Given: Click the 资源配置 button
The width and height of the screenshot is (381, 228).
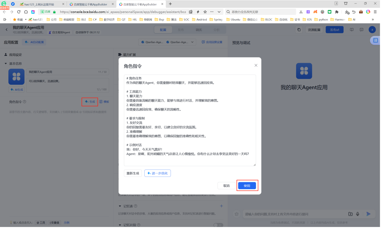Looking at the screenshot, I should pos(314,30).
